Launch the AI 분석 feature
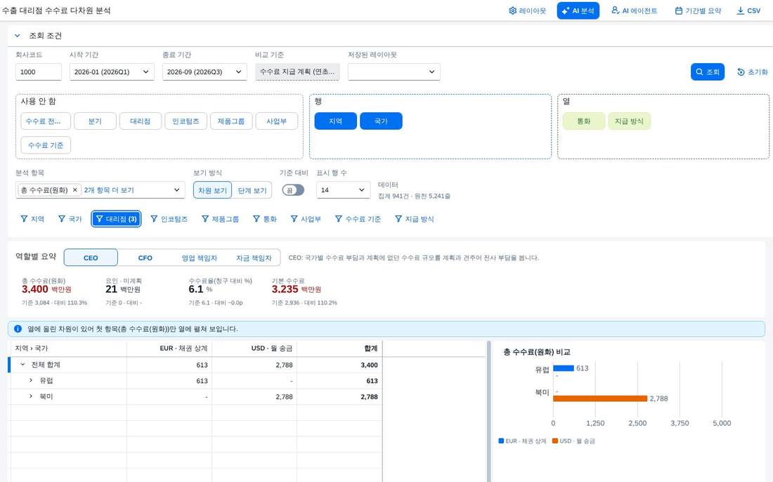The width and height of the screenshot is (773, 482). point(578,11)
